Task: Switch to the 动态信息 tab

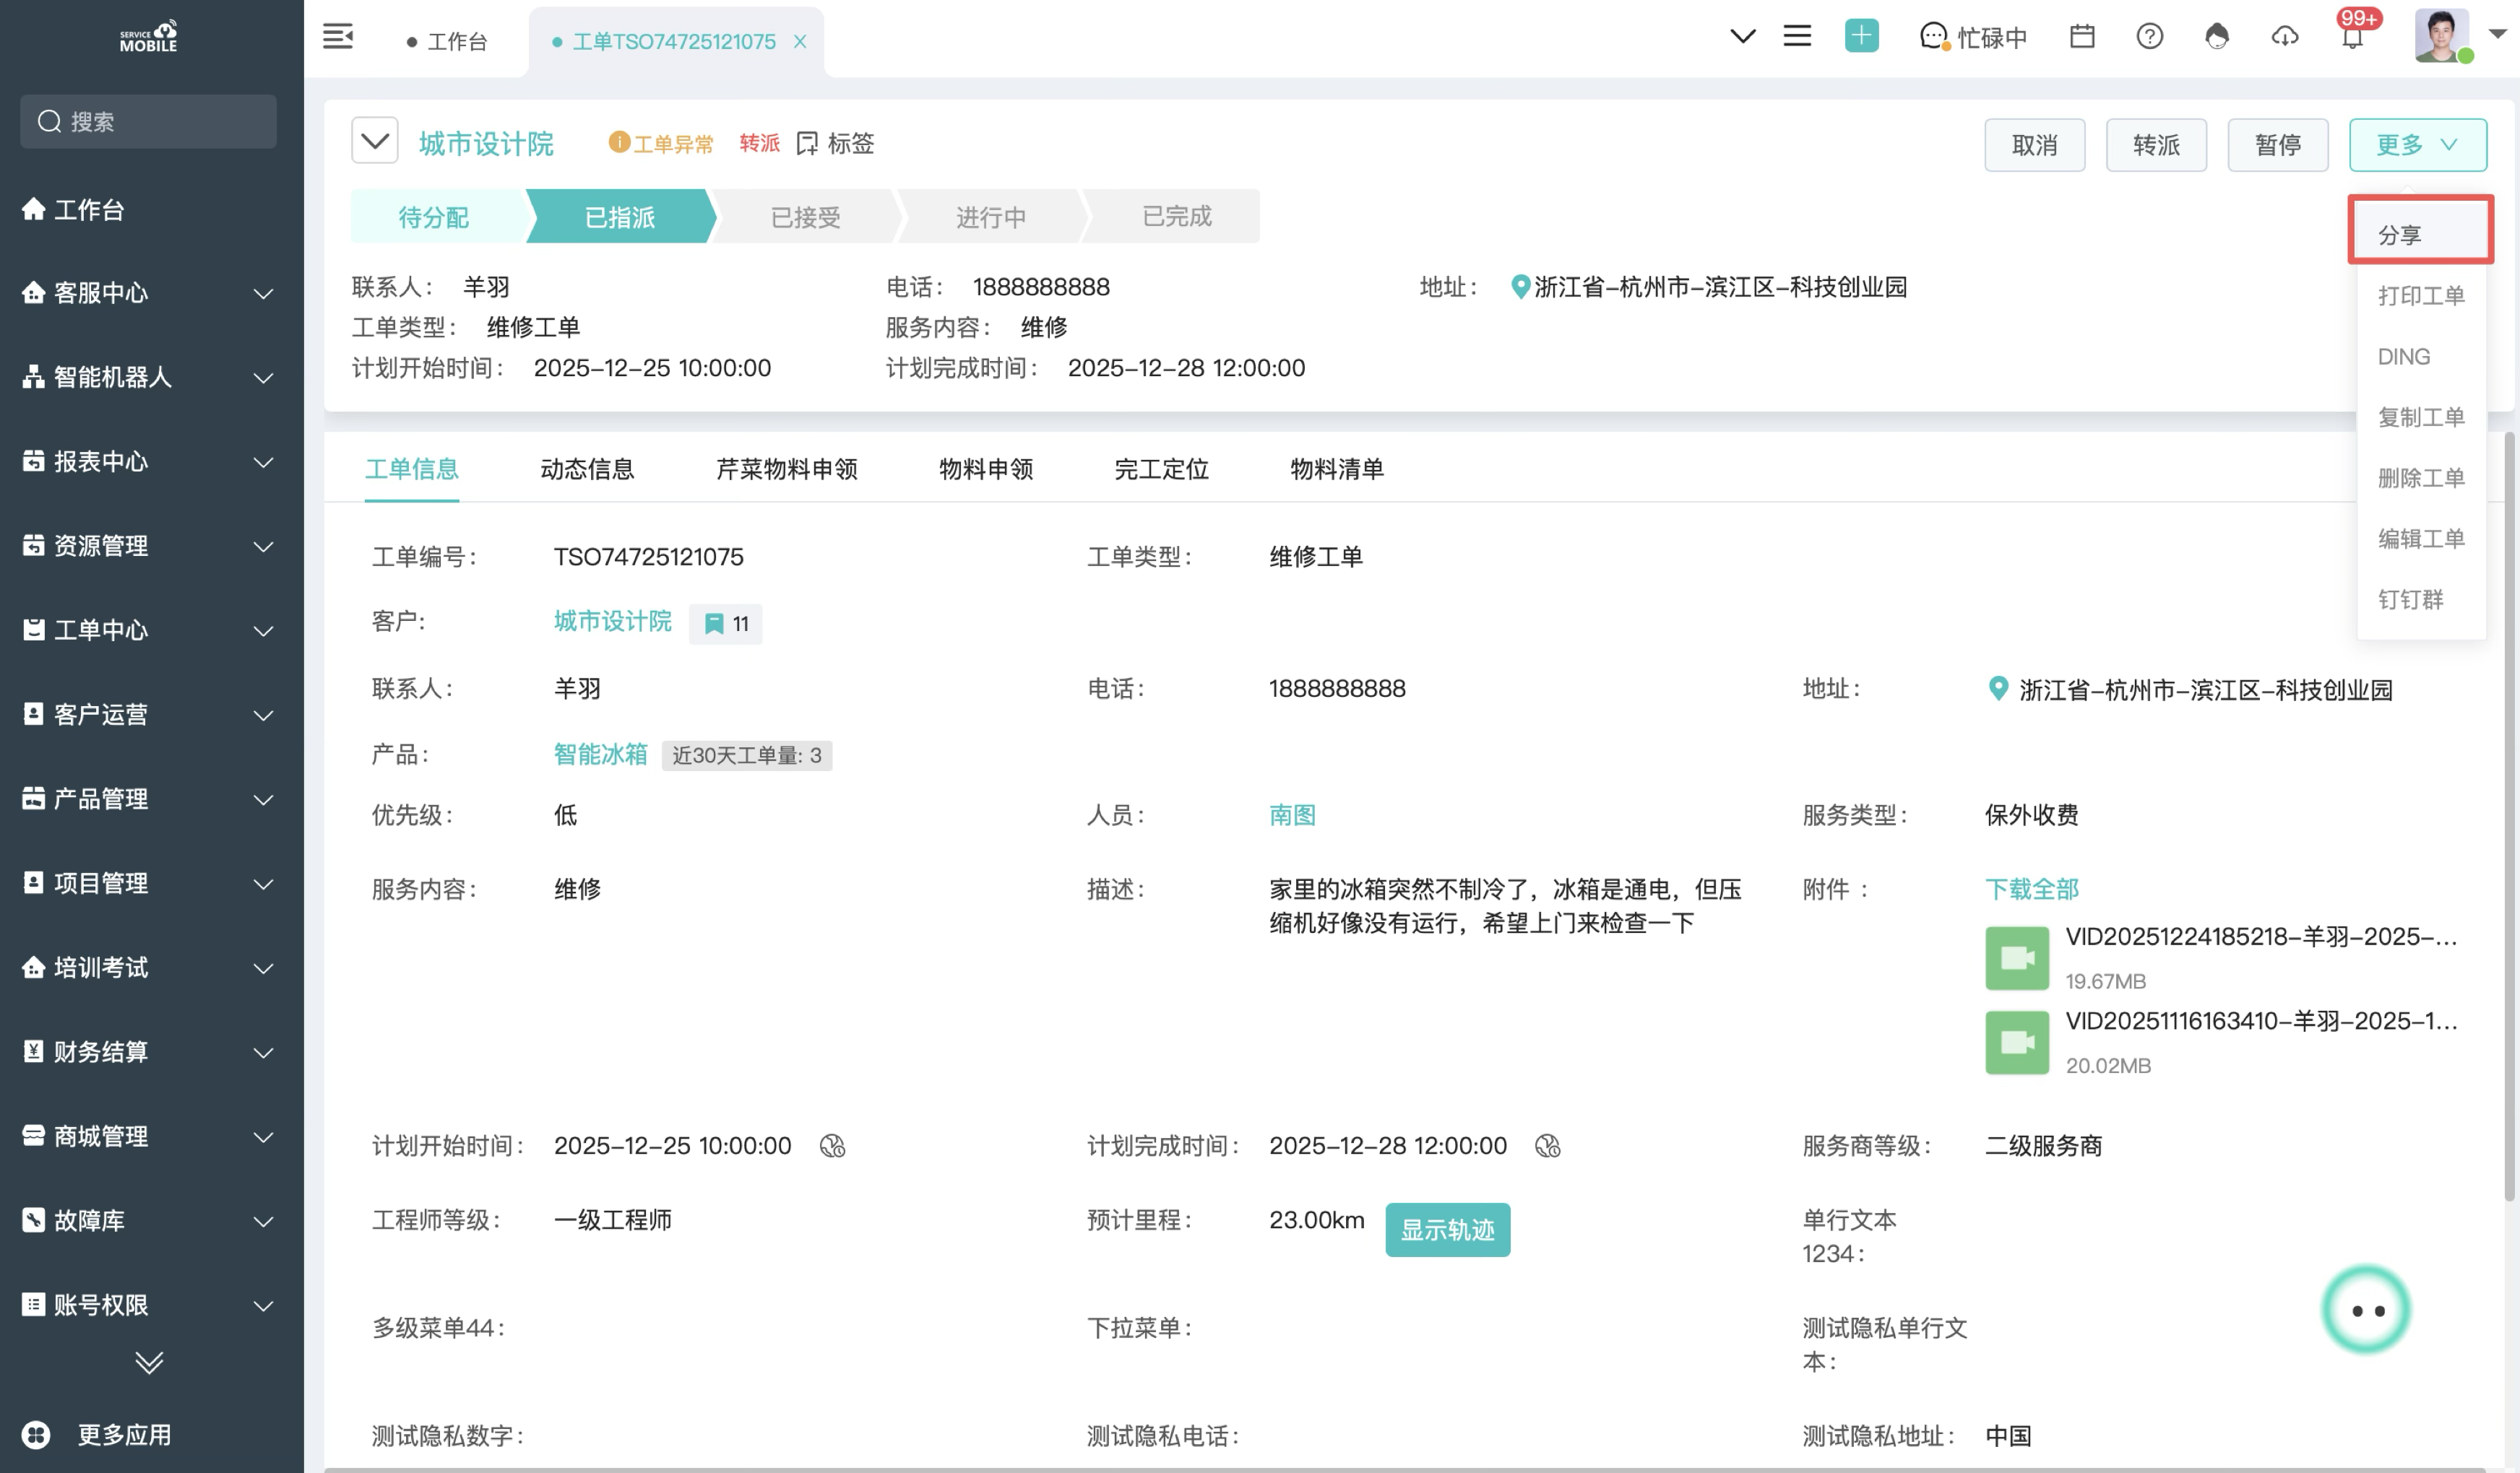Action: 587,469
